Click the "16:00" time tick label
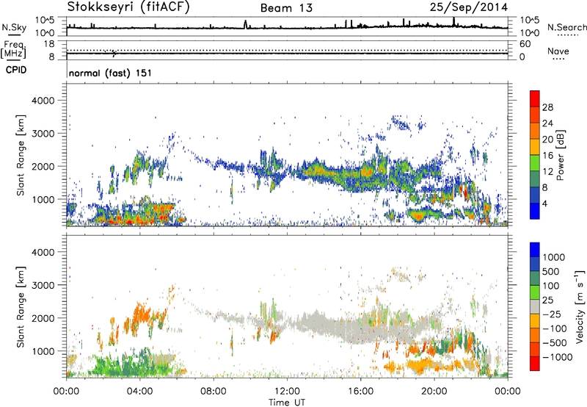Viewport: 587px width, 407px height. (360, 392)
